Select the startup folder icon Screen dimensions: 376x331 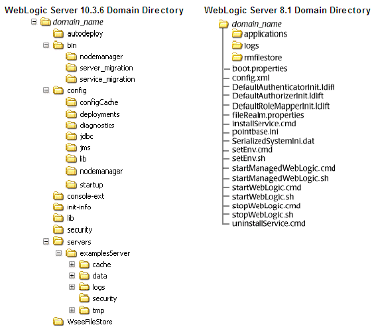[x=71, y=185]
